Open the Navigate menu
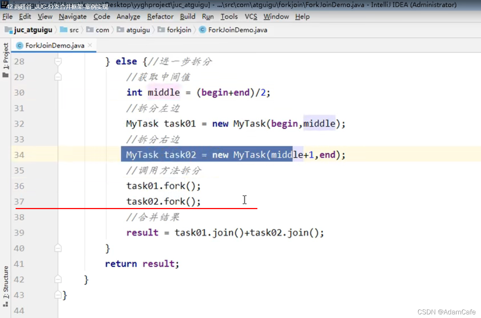Screen dimensions: 481x318 pos(73,17)
